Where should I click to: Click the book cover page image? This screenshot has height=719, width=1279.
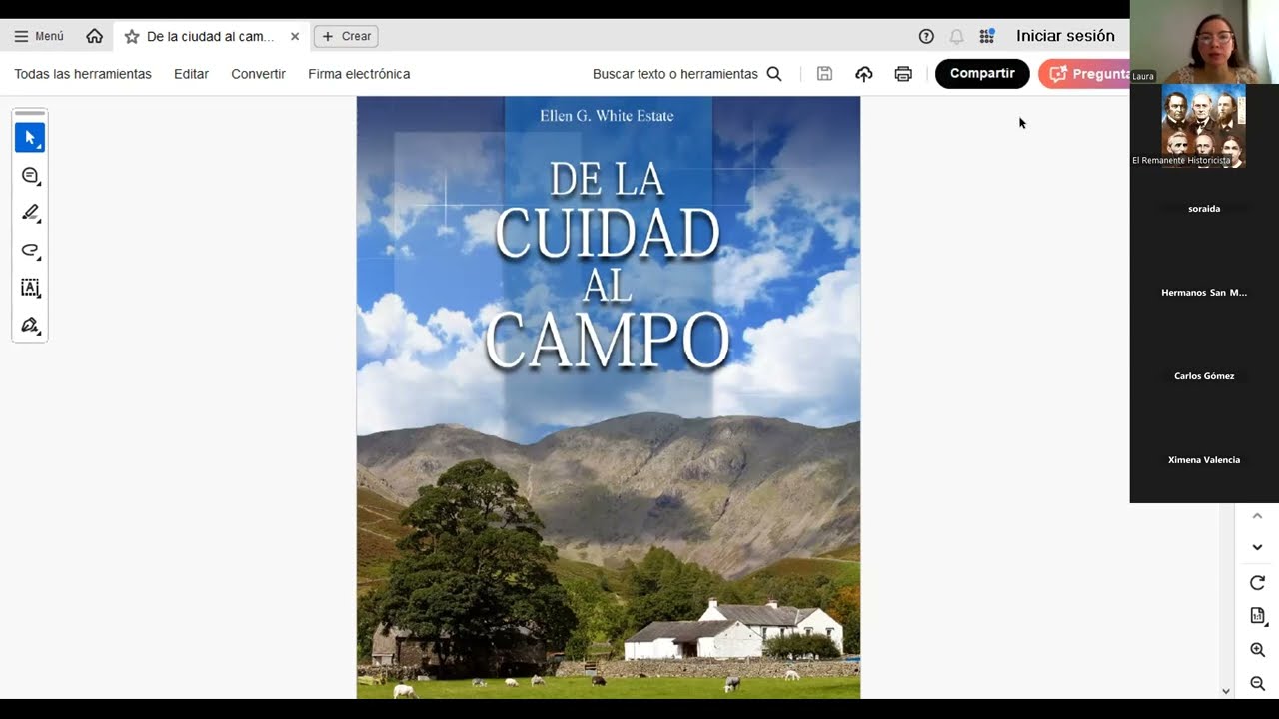[x=608, y=397]
